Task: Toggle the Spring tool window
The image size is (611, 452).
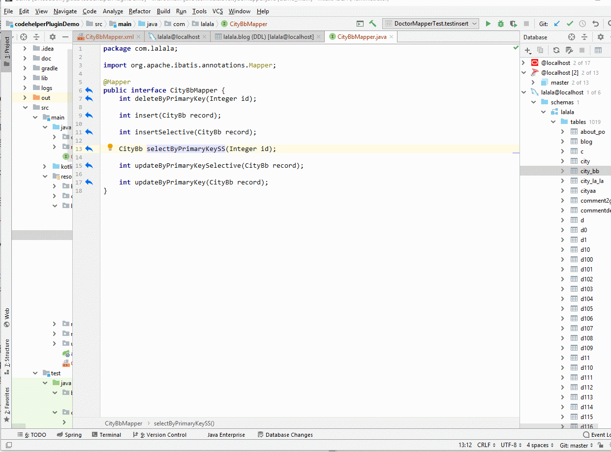Action: click(69, 435)
